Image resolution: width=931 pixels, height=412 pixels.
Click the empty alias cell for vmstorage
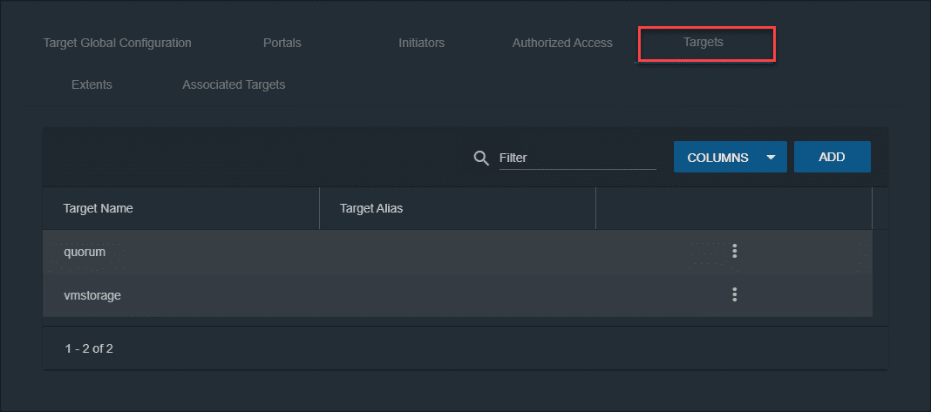click(457, 295)
